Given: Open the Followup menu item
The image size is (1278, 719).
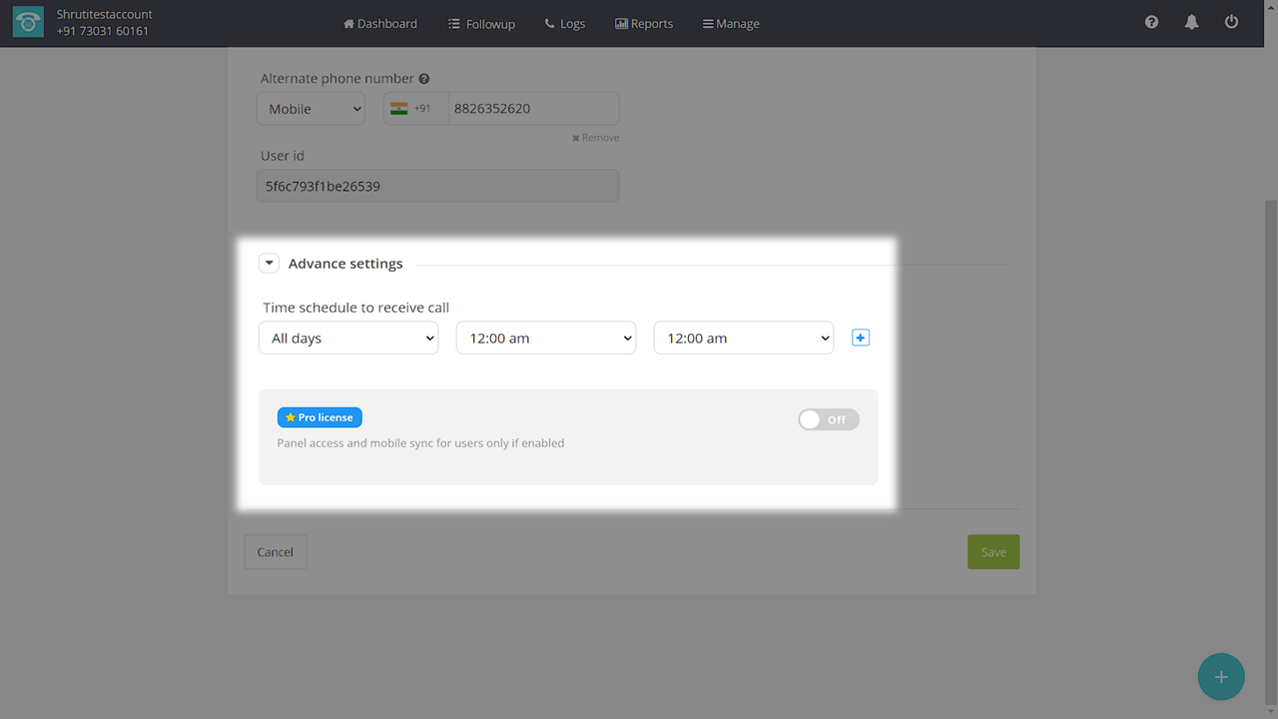Looking at the screenshot, I should (x=481, y=24).
